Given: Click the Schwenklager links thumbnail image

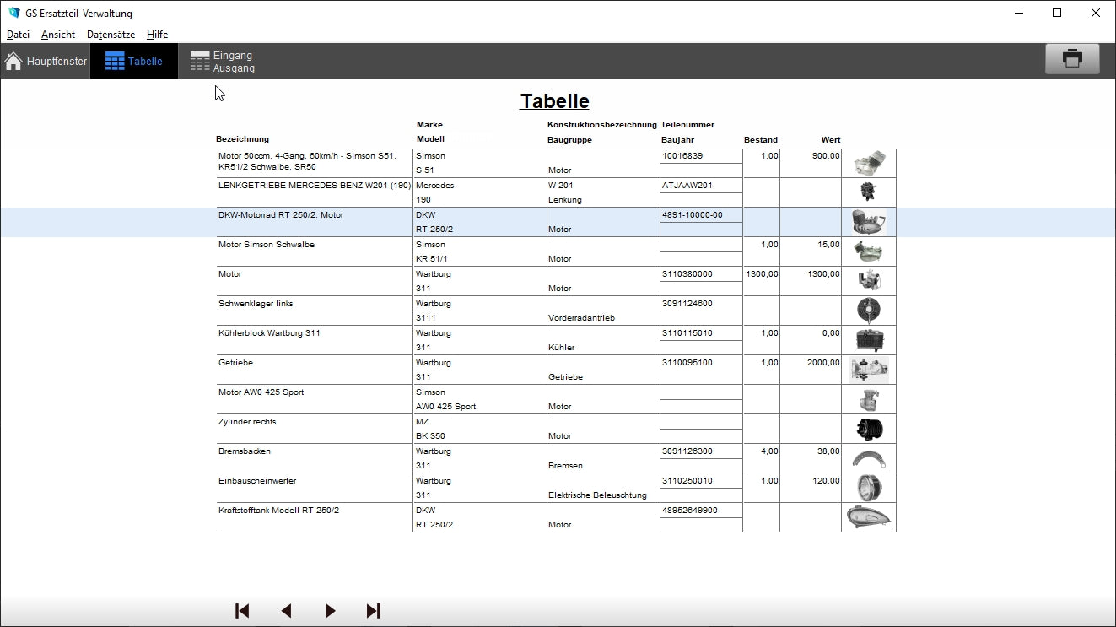Looking at the screenshot, I should [x=868, y=311].
